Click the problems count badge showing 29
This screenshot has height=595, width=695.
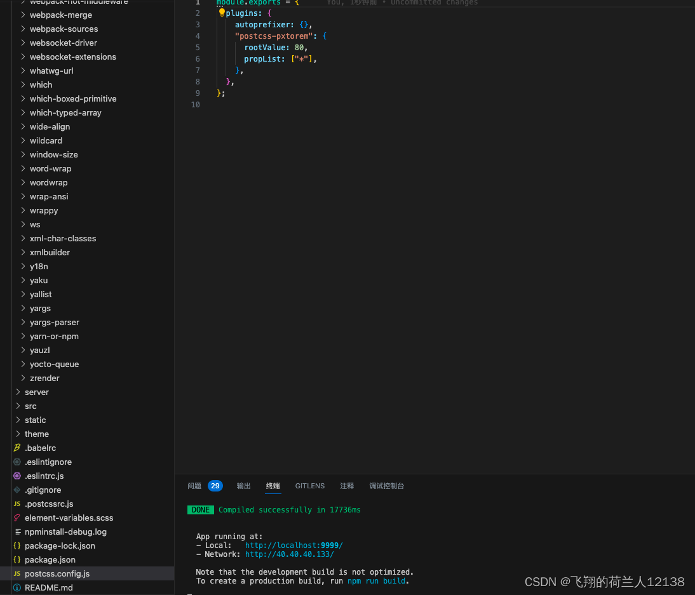click(x=215, y=485)
